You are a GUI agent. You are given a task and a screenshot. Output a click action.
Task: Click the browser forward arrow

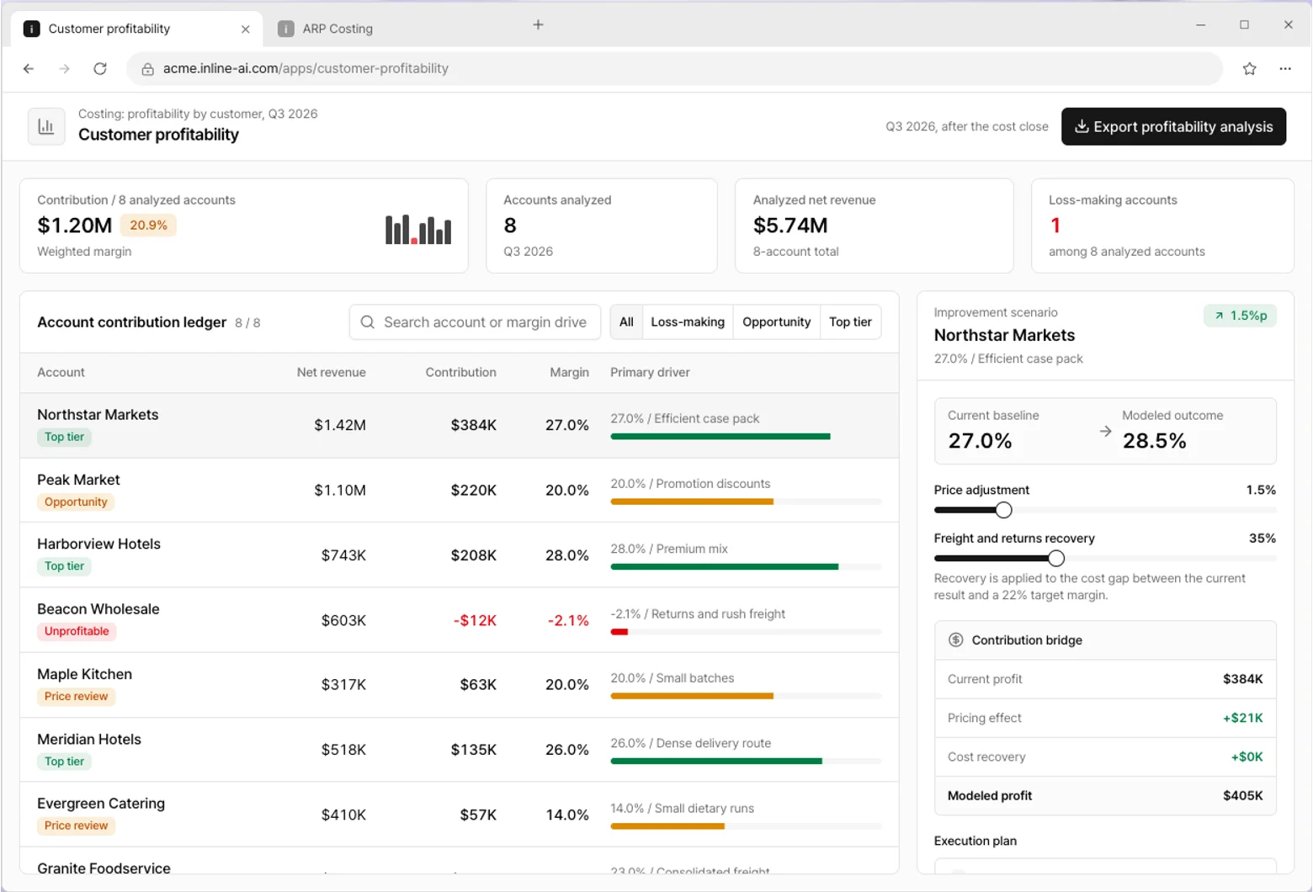click(64, 69)
